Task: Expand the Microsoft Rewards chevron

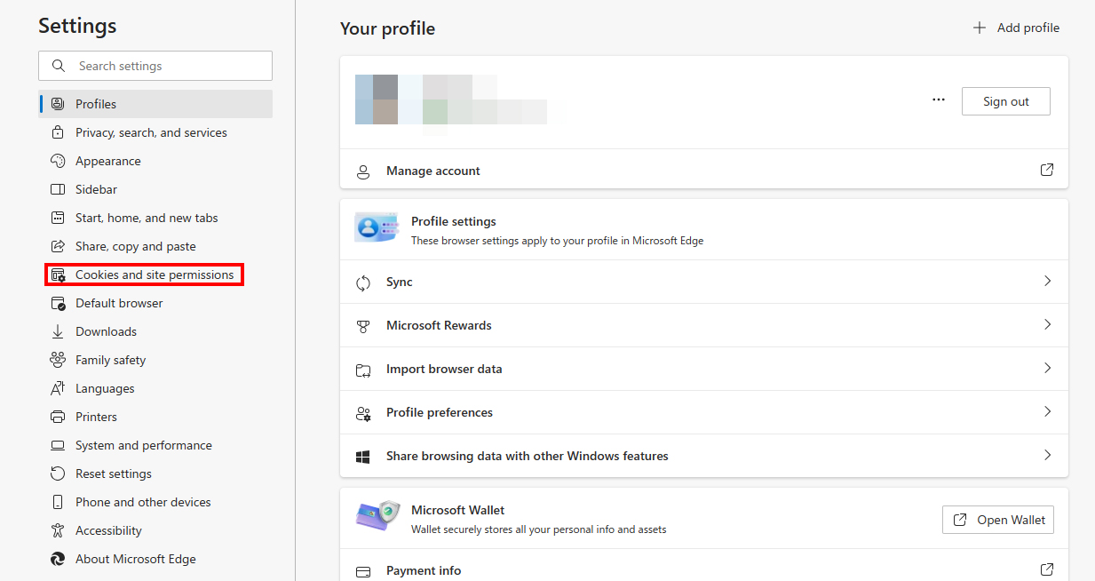Action: [x=1047, y=324]
